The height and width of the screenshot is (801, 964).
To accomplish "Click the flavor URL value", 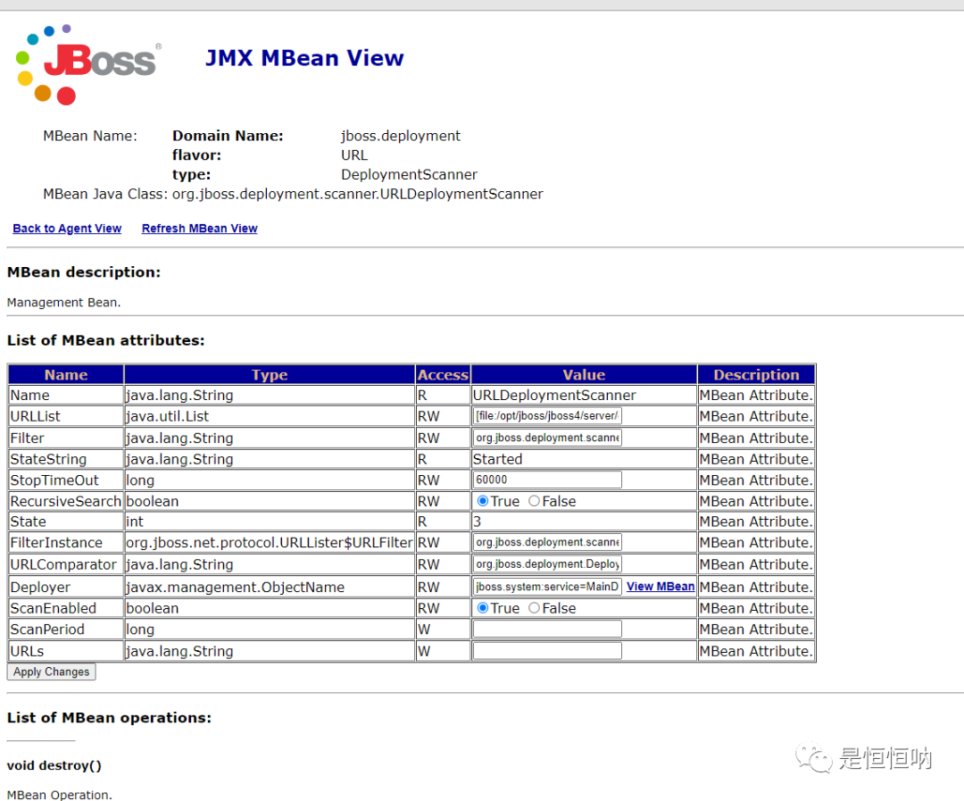I will tap(354, 155).
